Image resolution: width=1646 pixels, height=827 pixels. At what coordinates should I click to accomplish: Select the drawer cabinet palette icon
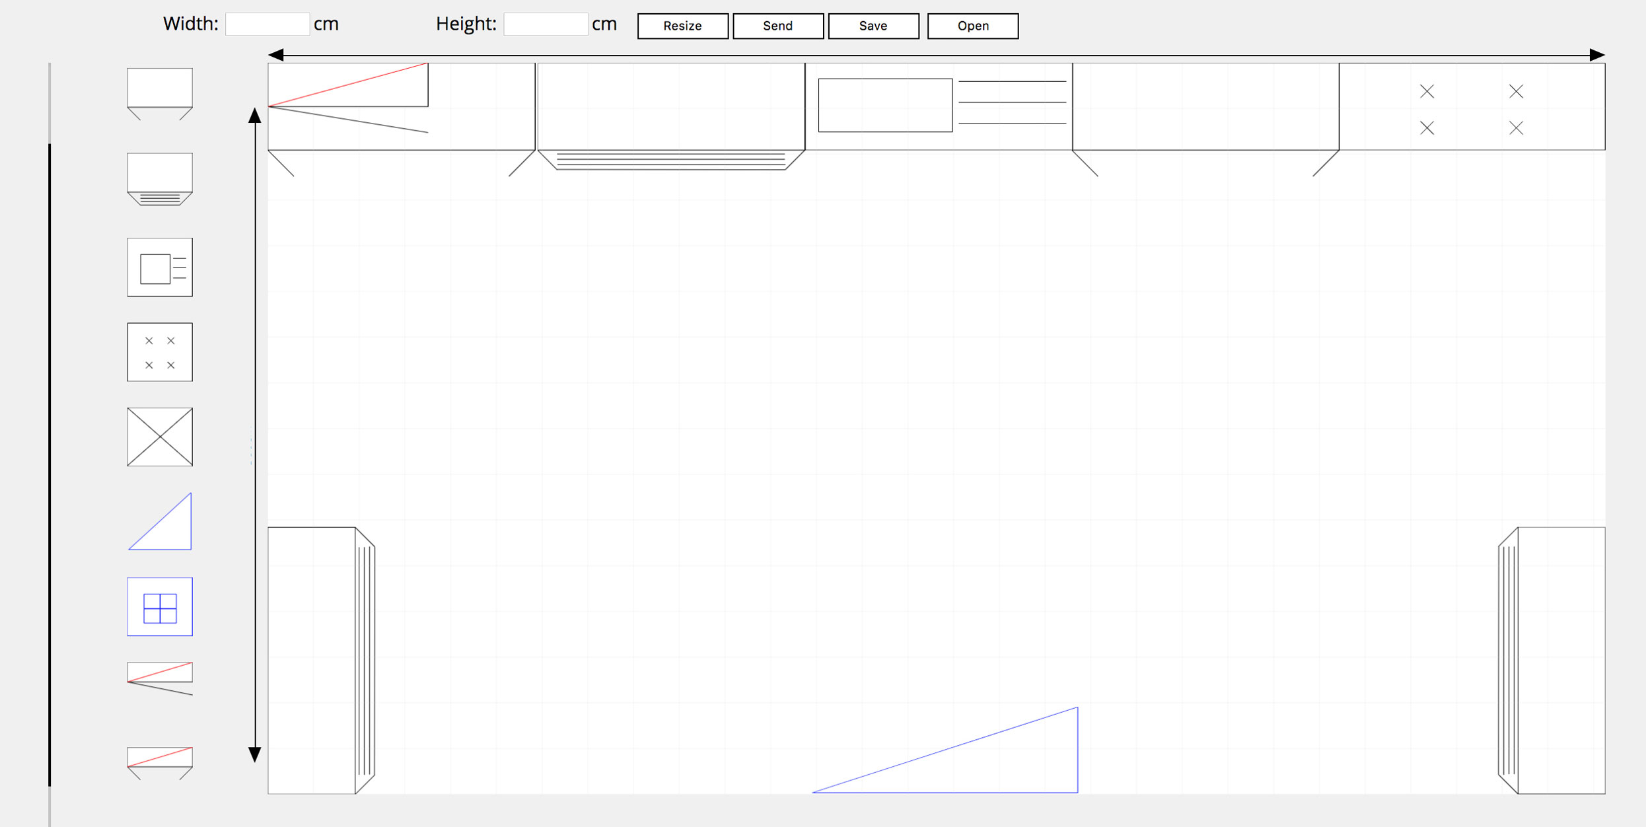coord(160,179)
